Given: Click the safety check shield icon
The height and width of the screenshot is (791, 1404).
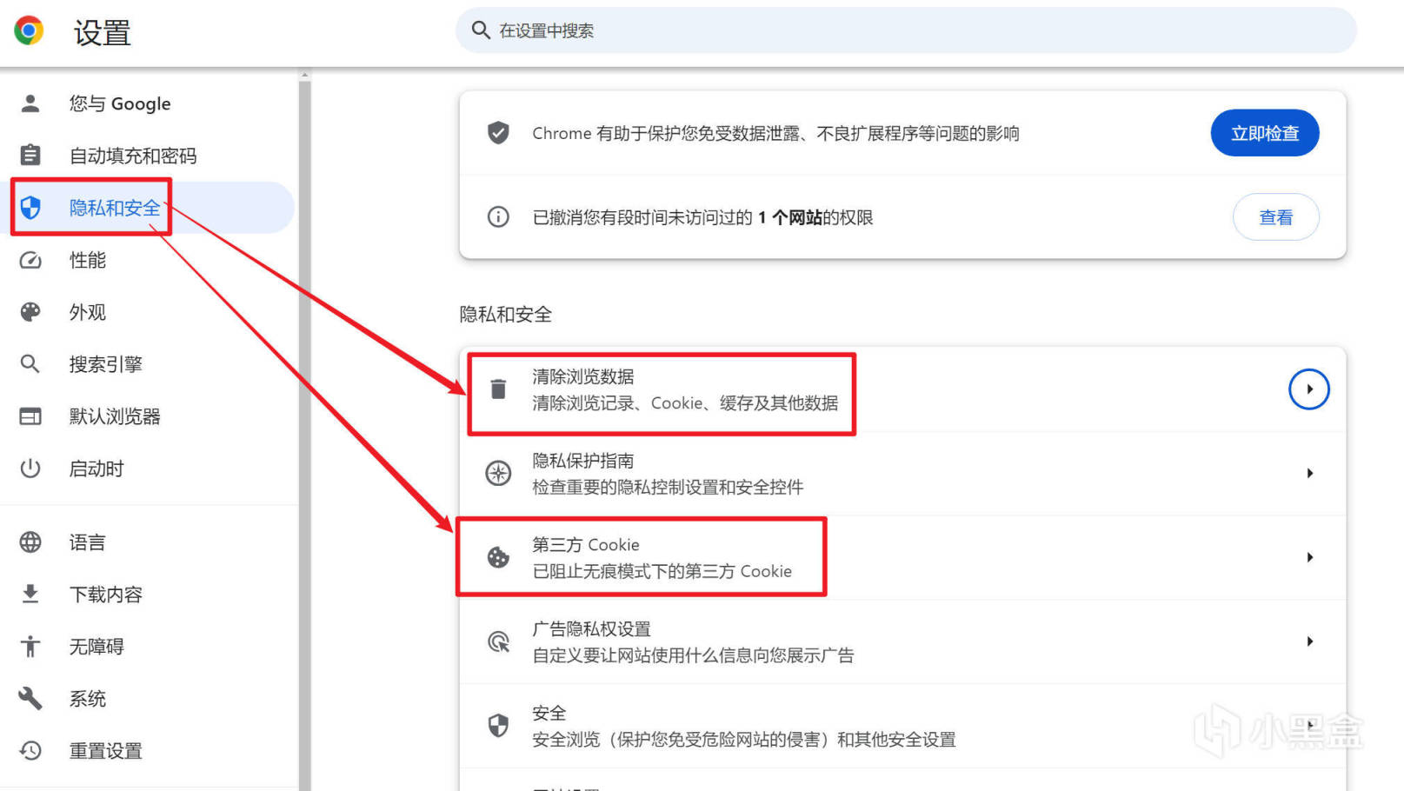Looking at the screenshot, I should click(x=498, y=133).
